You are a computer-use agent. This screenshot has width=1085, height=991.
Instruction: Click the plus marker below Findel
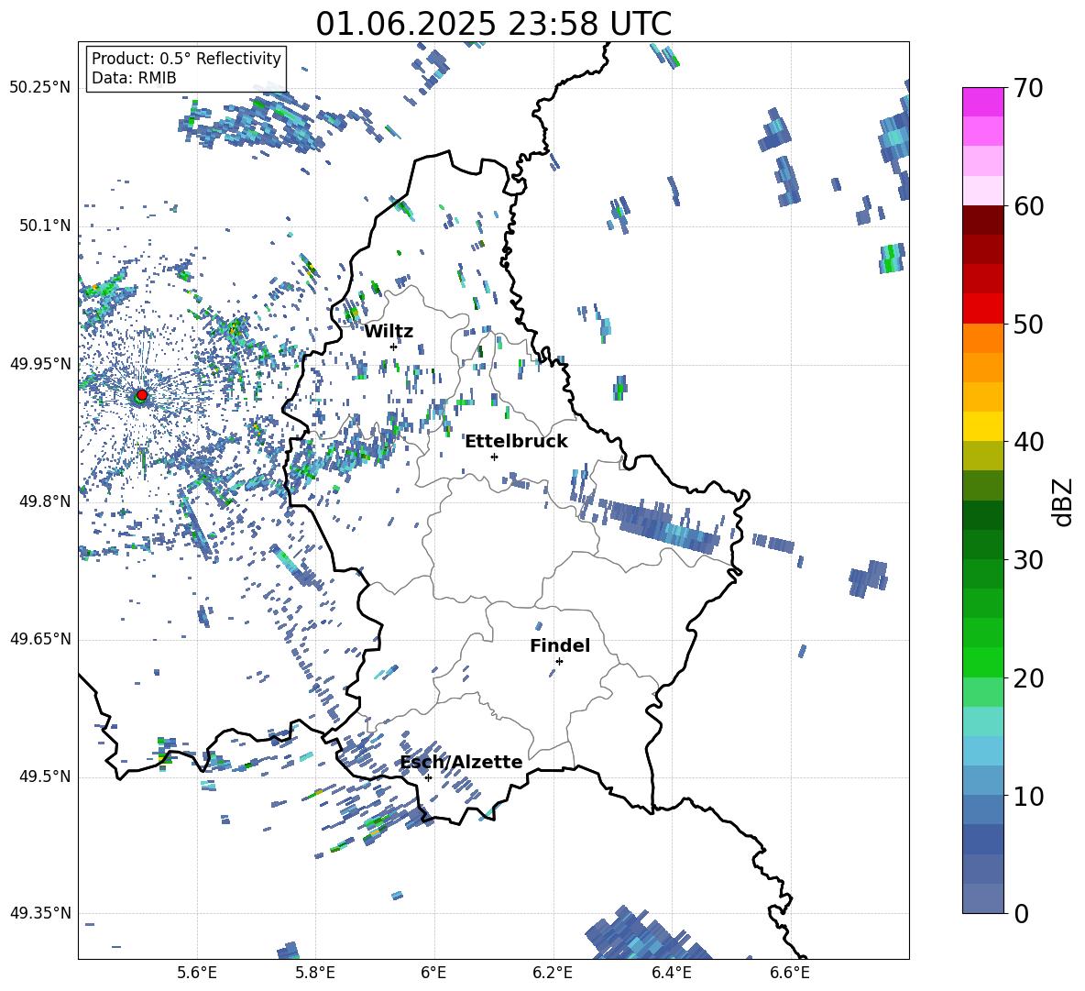(x=559, y=662)
